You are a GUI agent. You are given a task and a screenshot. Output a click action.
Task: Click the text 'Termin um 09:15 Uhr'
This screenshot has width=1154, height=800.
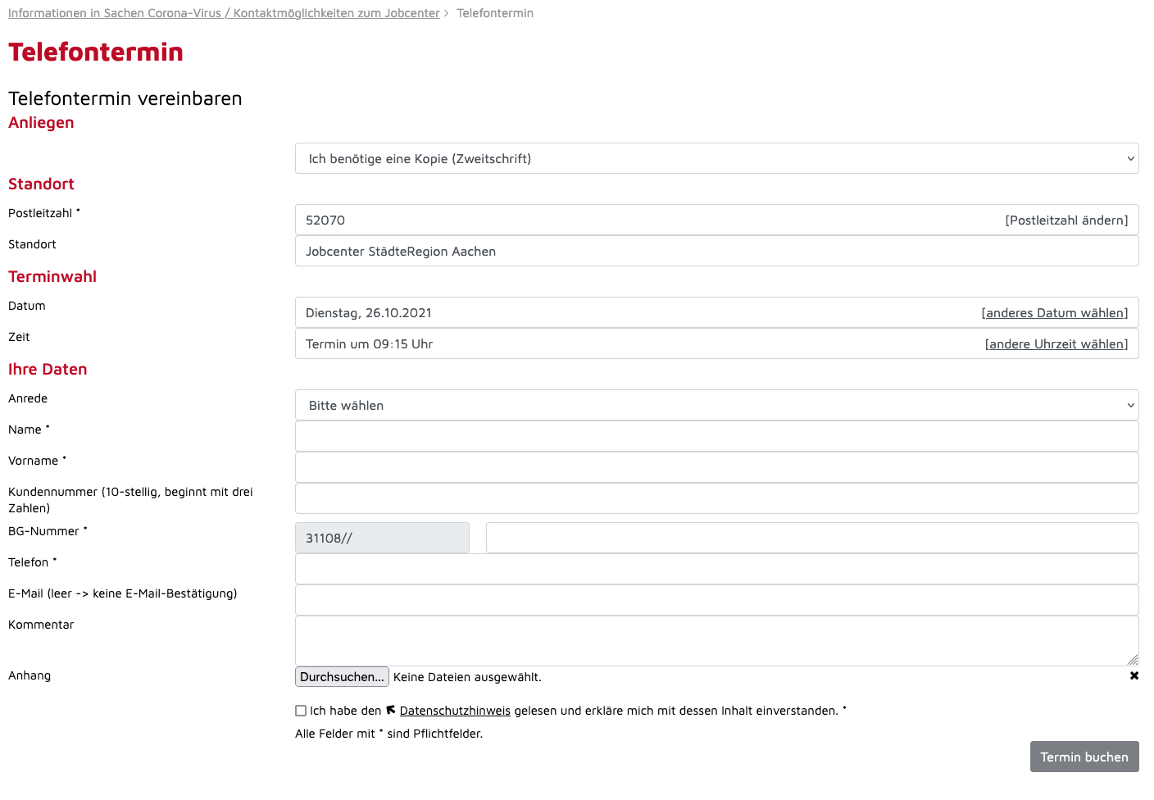pos(369,343)
